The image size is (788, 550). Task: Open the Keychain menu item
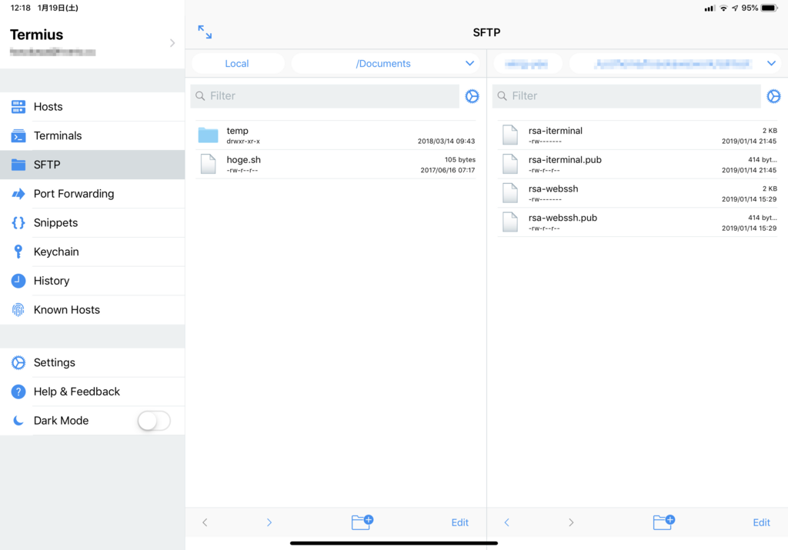pyautogui.click(x=92, y=252)
